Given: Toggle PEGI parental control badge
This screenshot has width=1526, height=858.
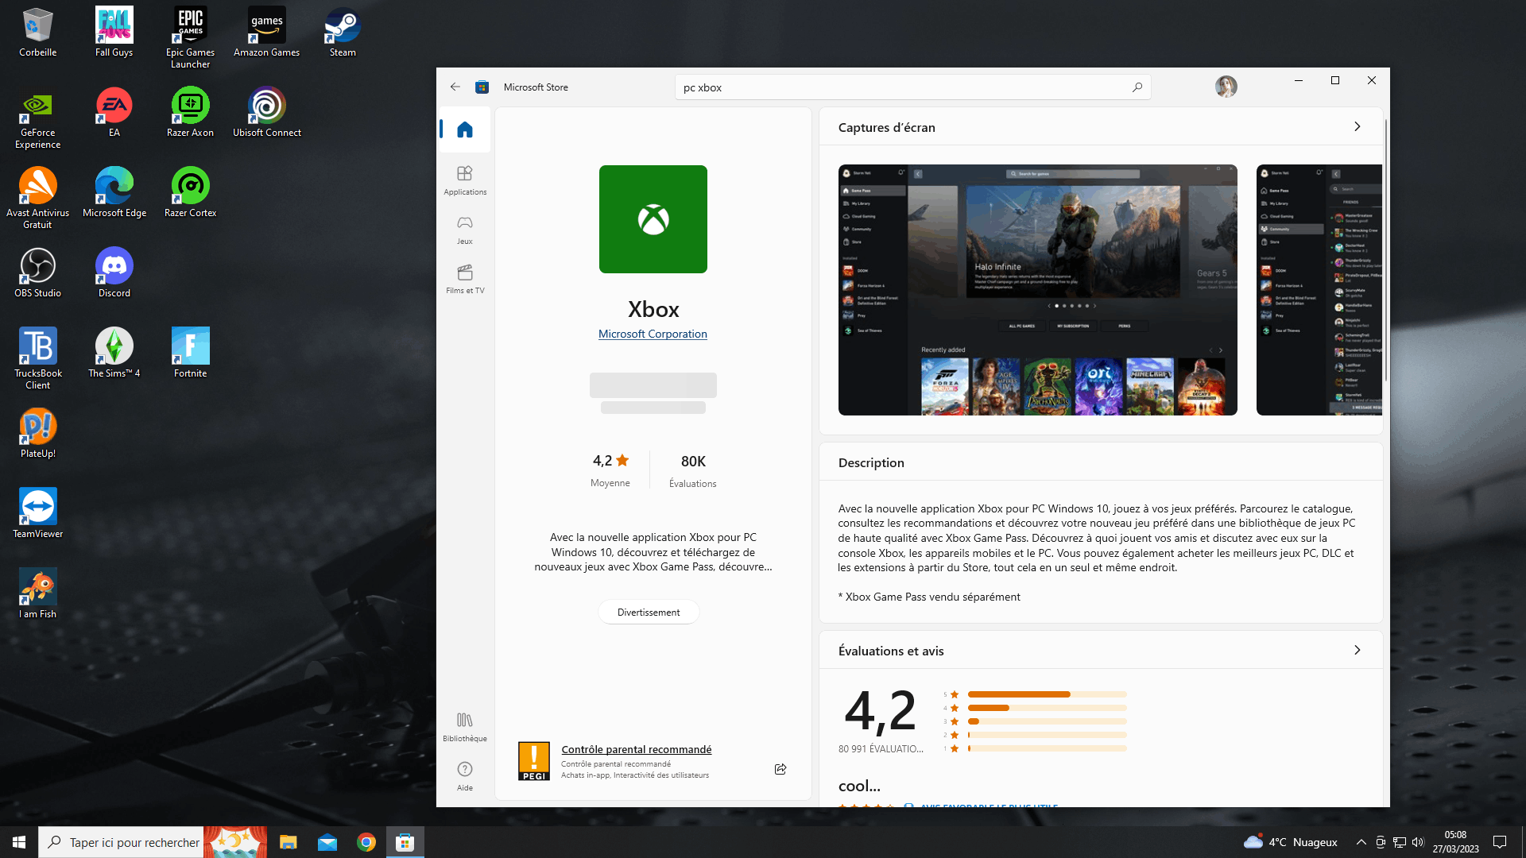Looking at the screenshot, I should (x=535, y=760).
